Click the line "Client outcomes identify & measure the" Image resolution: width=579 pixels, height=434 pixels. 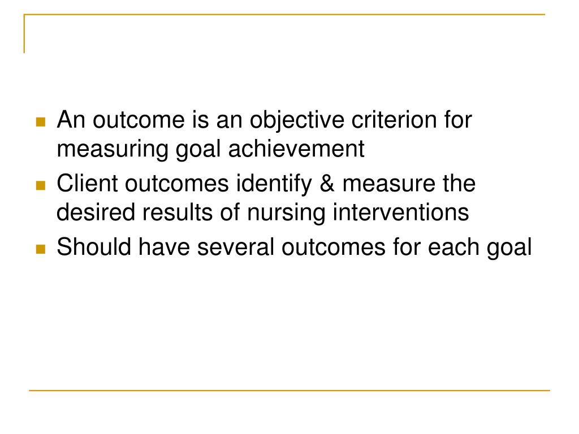coord(266,184)
